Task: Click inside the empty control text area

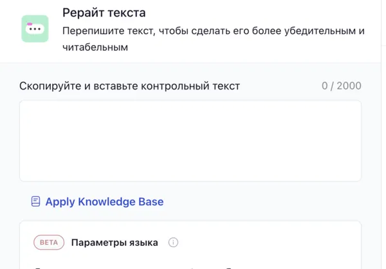Action: click(x=190, y=140)
